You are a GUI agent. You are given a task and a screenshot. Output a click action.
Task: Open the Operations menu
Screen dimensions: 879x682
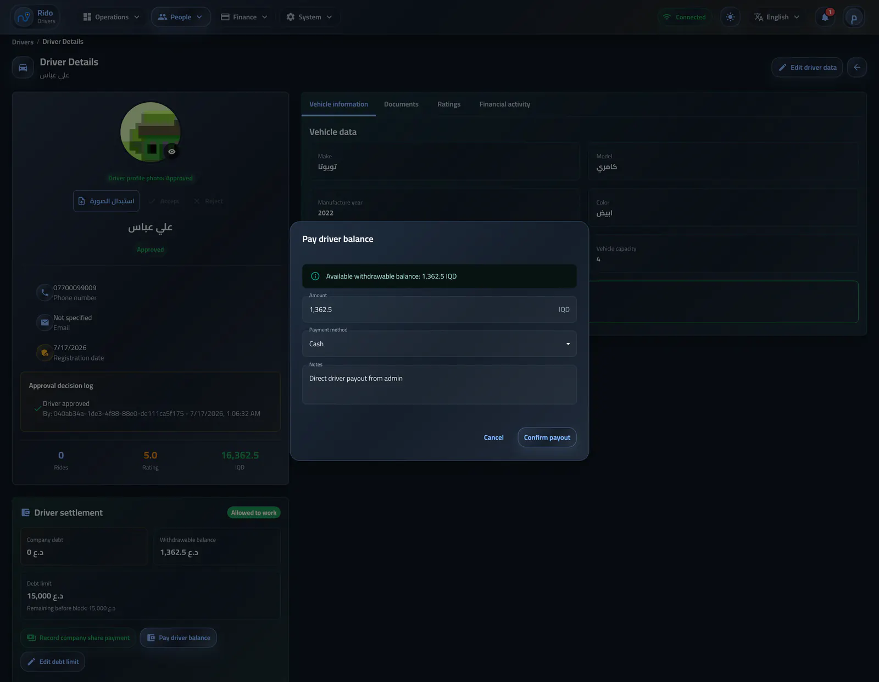click(x=111, y=17)
